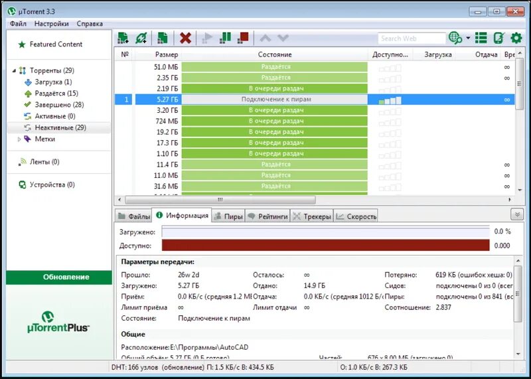The width and height of the screenshot is (531, 379).
Task: Switch to the Файлы tab
Action: [x=134, y=216]
